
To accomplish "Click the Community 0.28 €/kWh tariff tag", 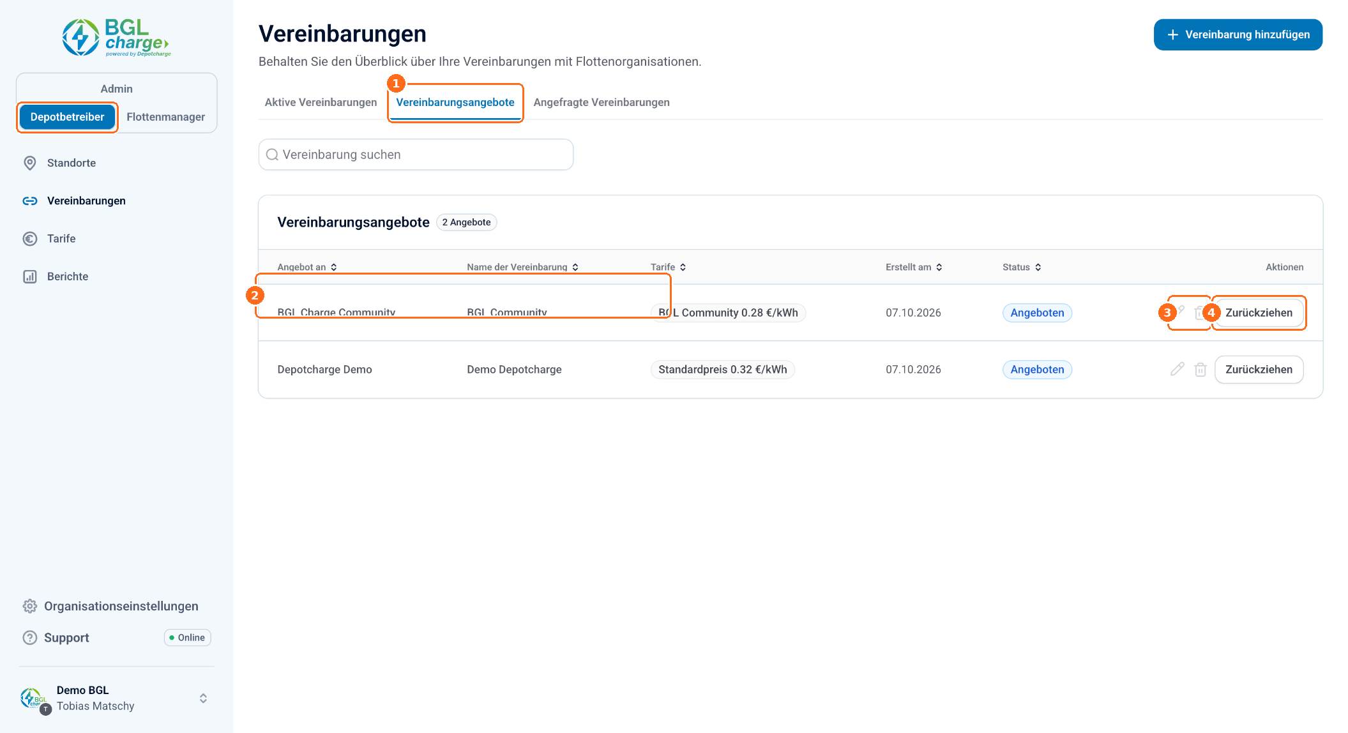I will click(x=728, y=313).
